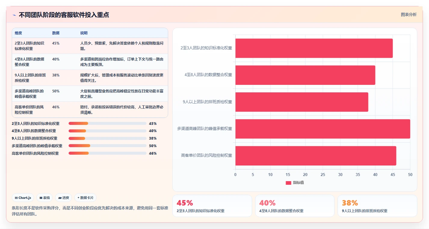The image size is (429, 229).
Task: Click chart bar for 2至3人团队的知识标准化权重
Action: [x=314, y=48]
